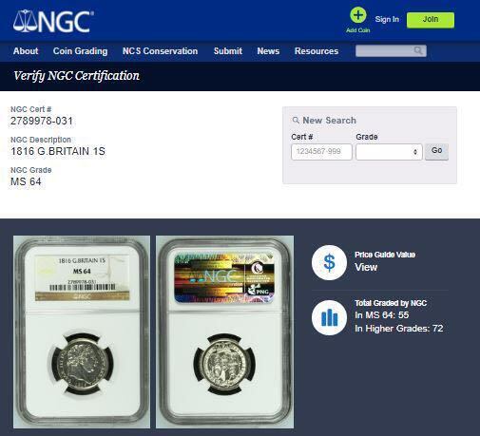Viewport: 480px width, 436px height.
Task: Click the Sign In link
Action: pos(387,19)
